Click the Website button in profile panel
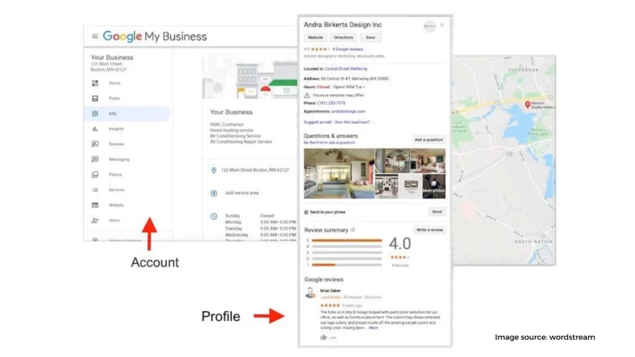 pyautogui.click(x=316, y=37)
